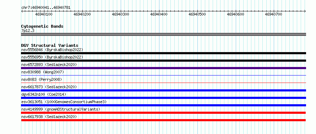The image size is (316, 134).
Task: Open variant label nsv5556950 (ByrskaBishop2022)
Action: pos(52,57)
